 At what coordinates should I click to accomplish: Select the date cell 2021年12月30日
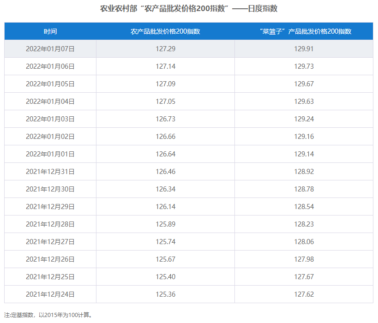(50, 189)
